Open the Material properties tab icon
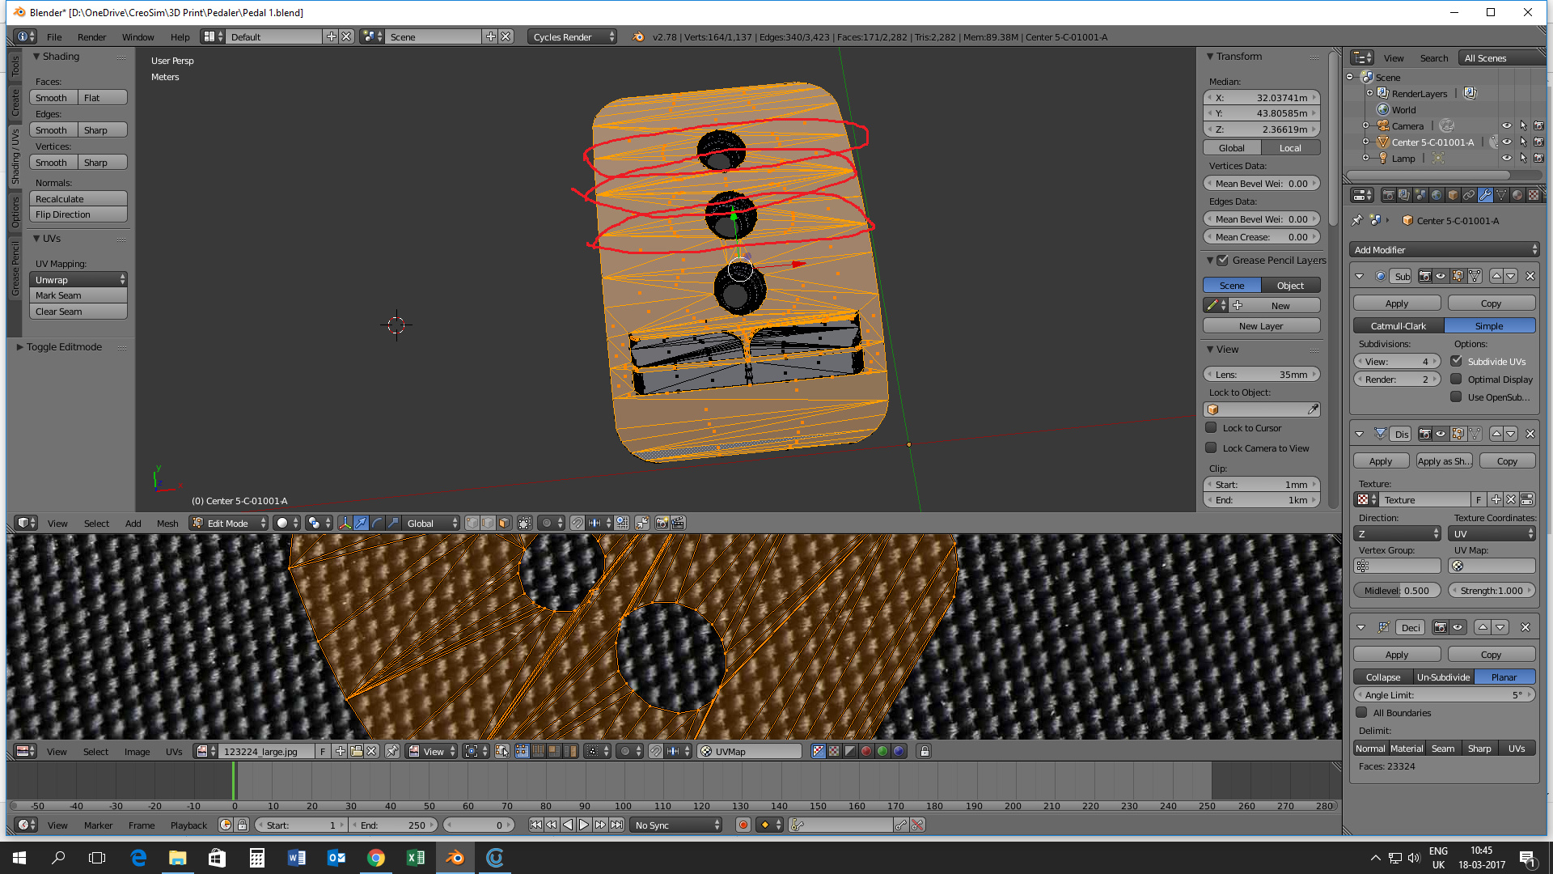1553x874 pixels. [x=1517, y=195]
